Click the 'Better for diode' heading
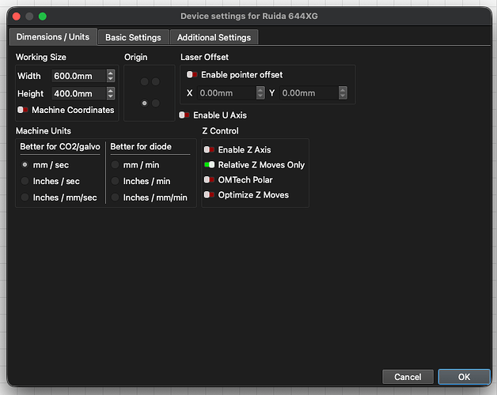 pos(141,146)
